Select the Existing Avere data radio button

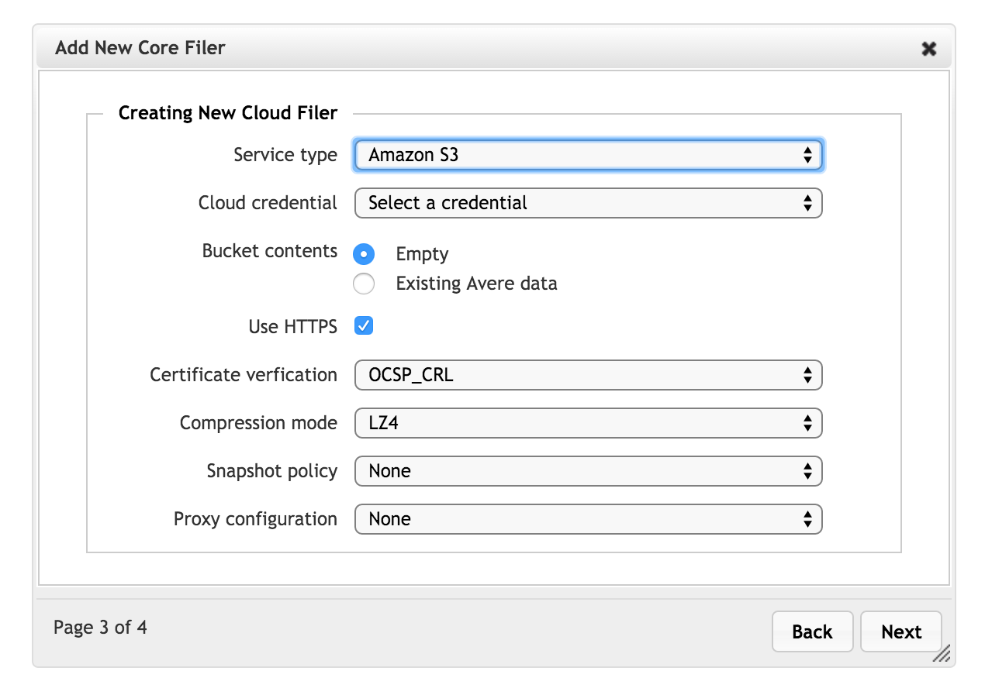(364, 284)
